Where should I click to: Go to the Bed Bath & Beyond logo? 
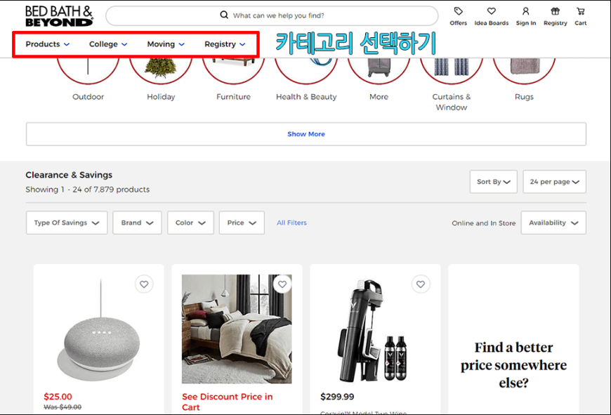coord(59,16)
